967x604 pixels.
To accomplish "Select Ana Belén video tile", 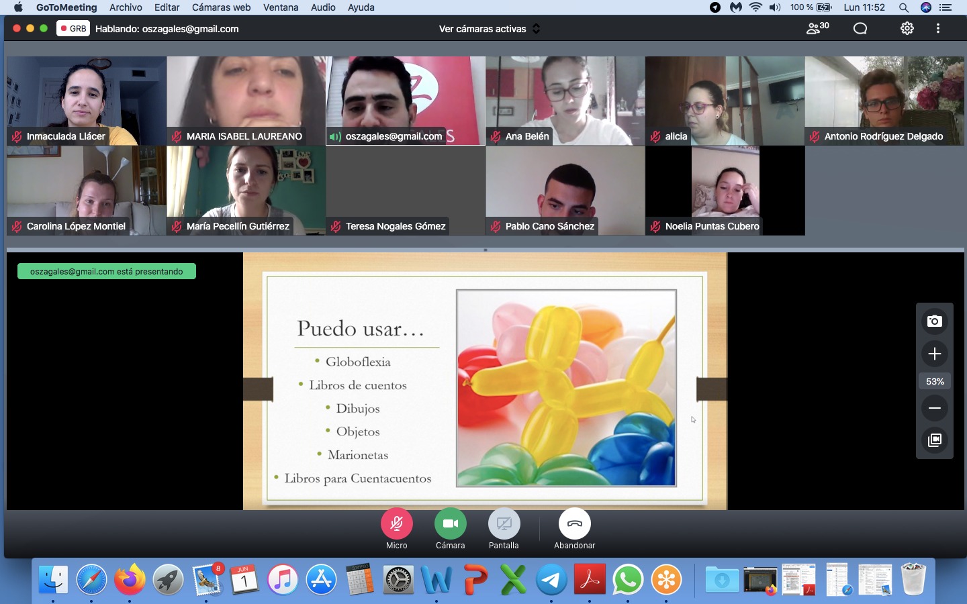I will [x=565, y=101].
